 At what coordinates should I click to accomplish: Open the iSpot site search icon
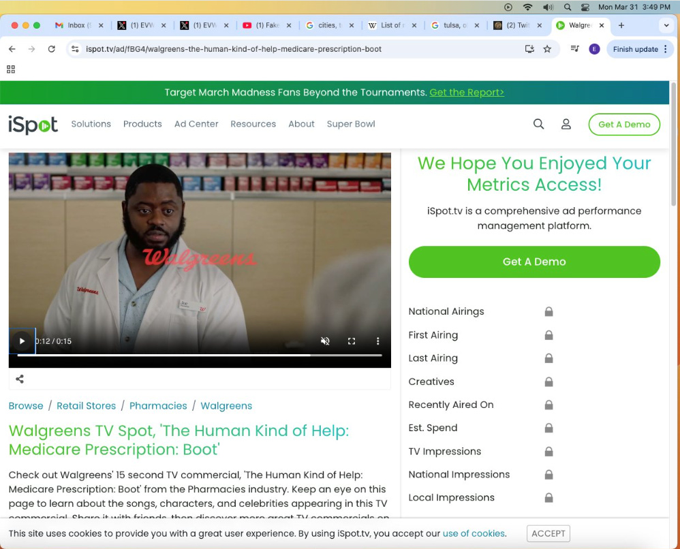pos(539,124)
